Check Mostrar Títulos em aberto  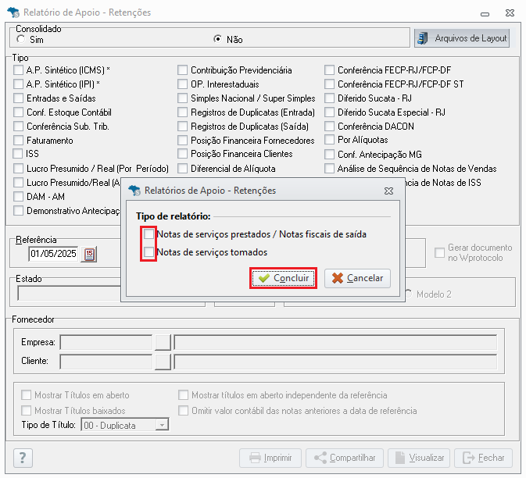coord(26,395)
